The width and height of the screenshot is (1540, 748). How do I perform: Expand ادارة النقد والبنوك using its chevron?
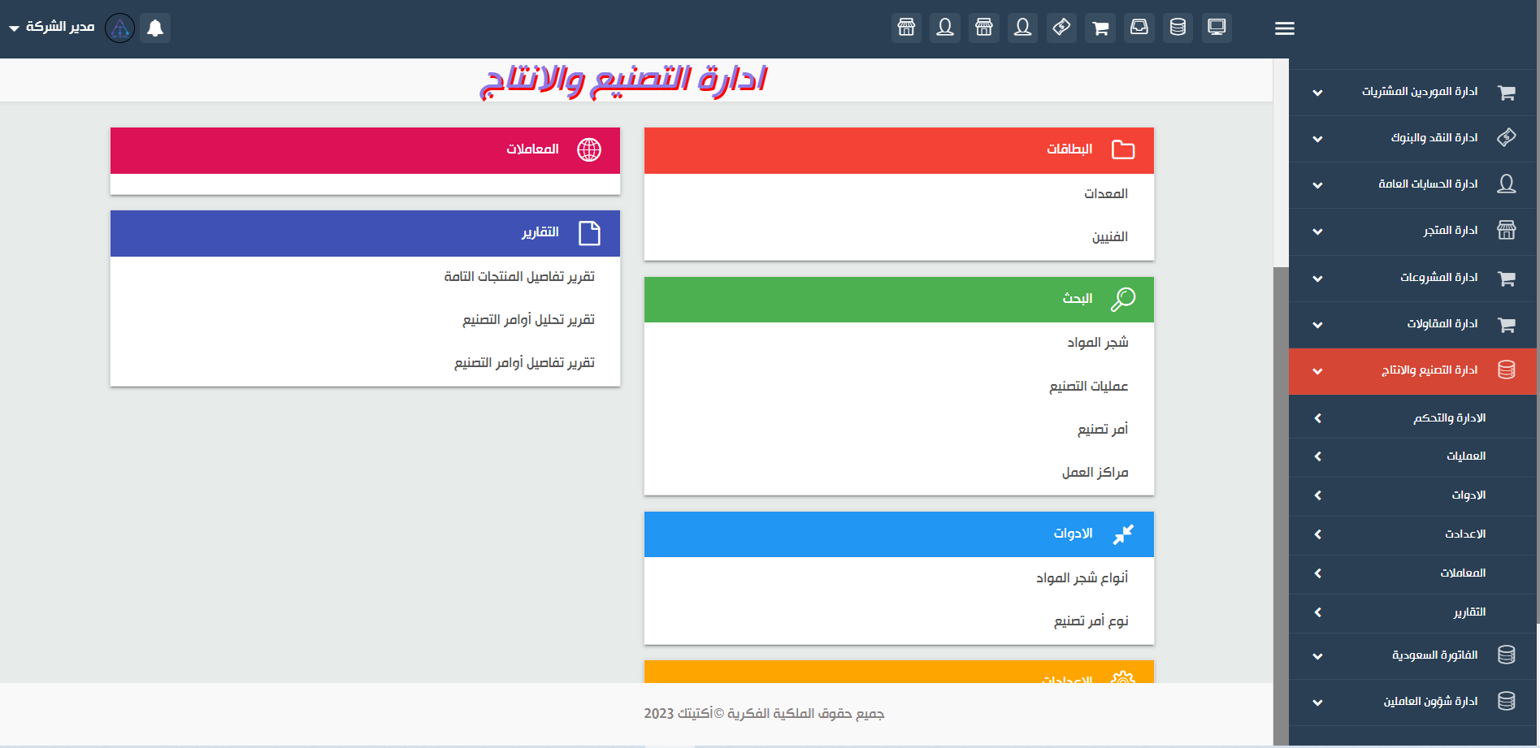click(1317, 139)
